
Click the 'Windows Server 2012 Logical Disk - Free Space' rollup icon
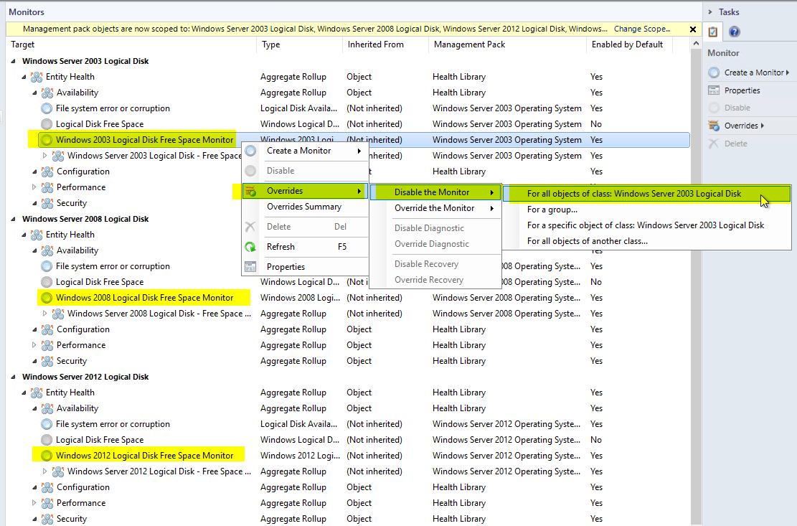point(58,471)
